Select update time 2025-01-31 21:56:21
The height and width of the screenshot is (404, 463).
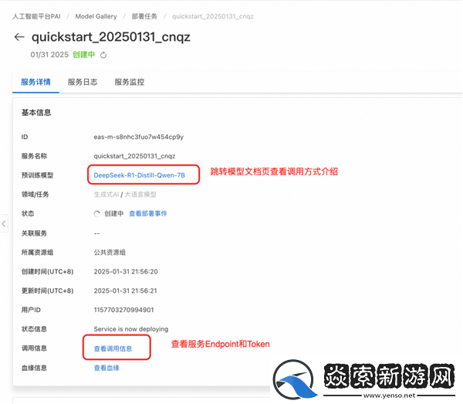(x=125, y=290)
